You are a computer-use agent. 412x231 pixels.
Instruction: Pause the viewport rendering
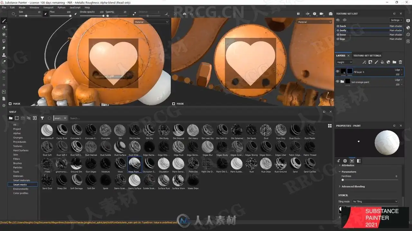coord(298,14)
